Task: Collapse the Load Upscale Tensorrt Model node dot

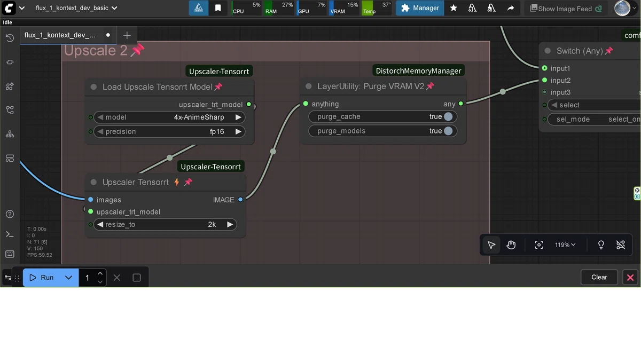Action: (93, 87)
